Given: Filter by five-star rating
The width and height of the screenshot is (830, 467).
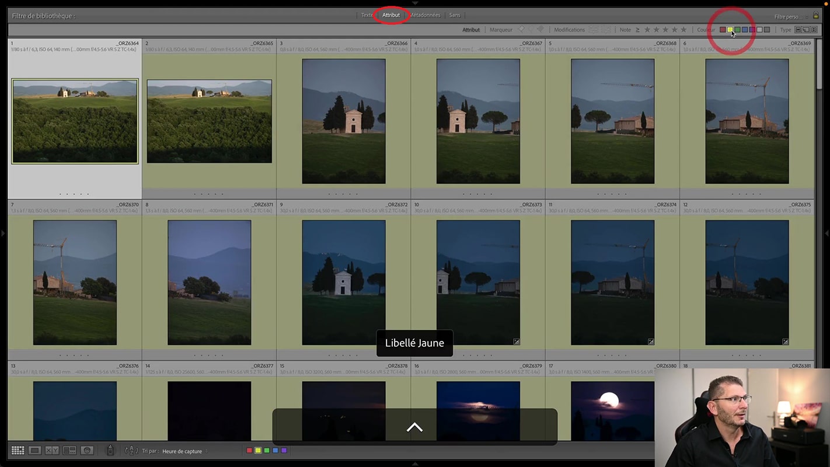Looking at the screenshot, I should point(683,30).
